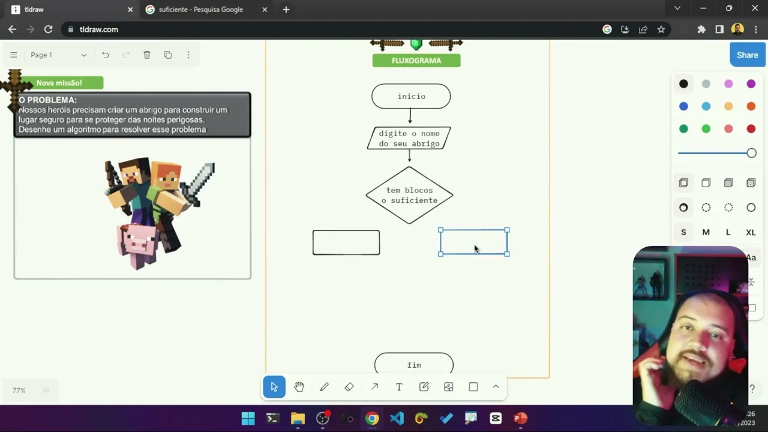Pick the light violet color swatch

728,84
